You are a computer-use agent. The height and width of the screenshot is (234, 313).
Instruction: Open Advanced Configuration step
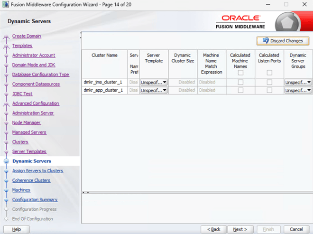[36, 103]
